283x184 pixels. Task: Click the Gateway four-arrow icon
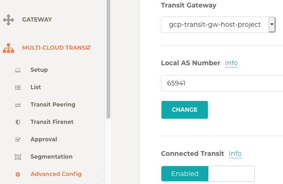pos(8,20)
